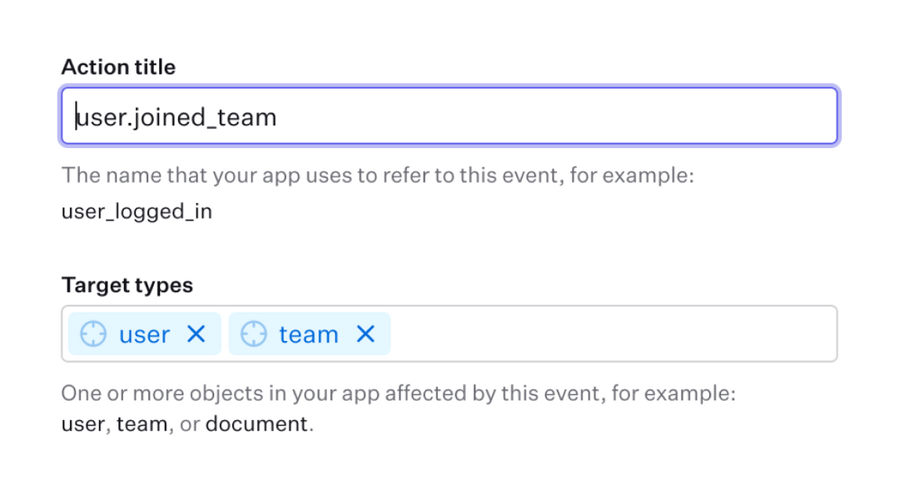
Task: Click the user_logged_in example text
Action: pos(136,211)
